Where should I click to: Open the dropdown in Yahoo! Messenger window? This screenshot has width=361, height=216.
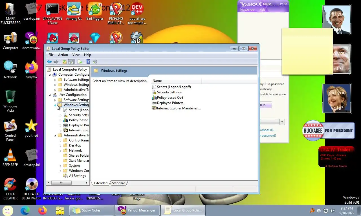pos(282,122)
